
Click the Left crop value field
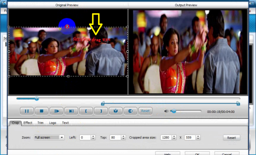(85, 137)
